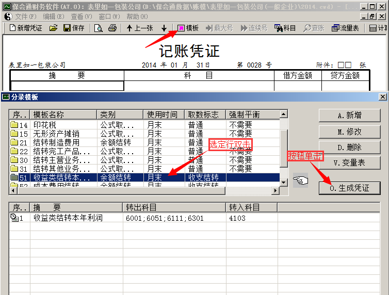The image size is (389, 295).
Task: Open the 文件(F) menu
Action: [x=26, y=17]
